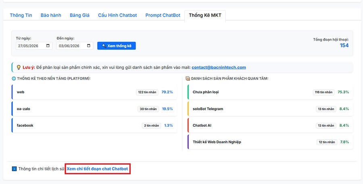This screenshot has height=184, width=363.
Task: Click the info icon before Thông tin chi tiết
Action: pyautogui.click(x=15, y=169)
